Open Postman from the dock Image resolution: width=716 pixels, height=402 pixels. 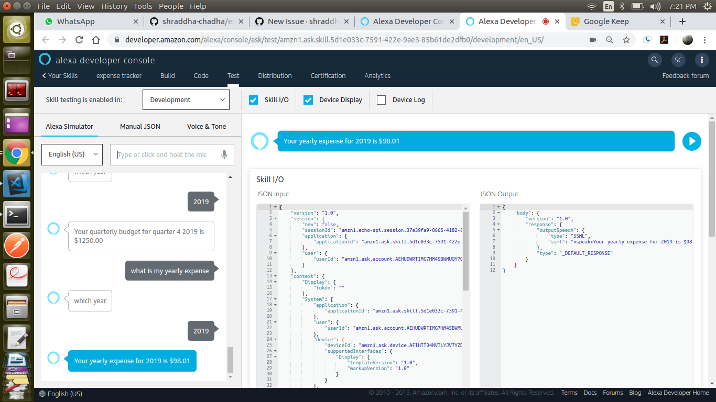pos(17,244)
